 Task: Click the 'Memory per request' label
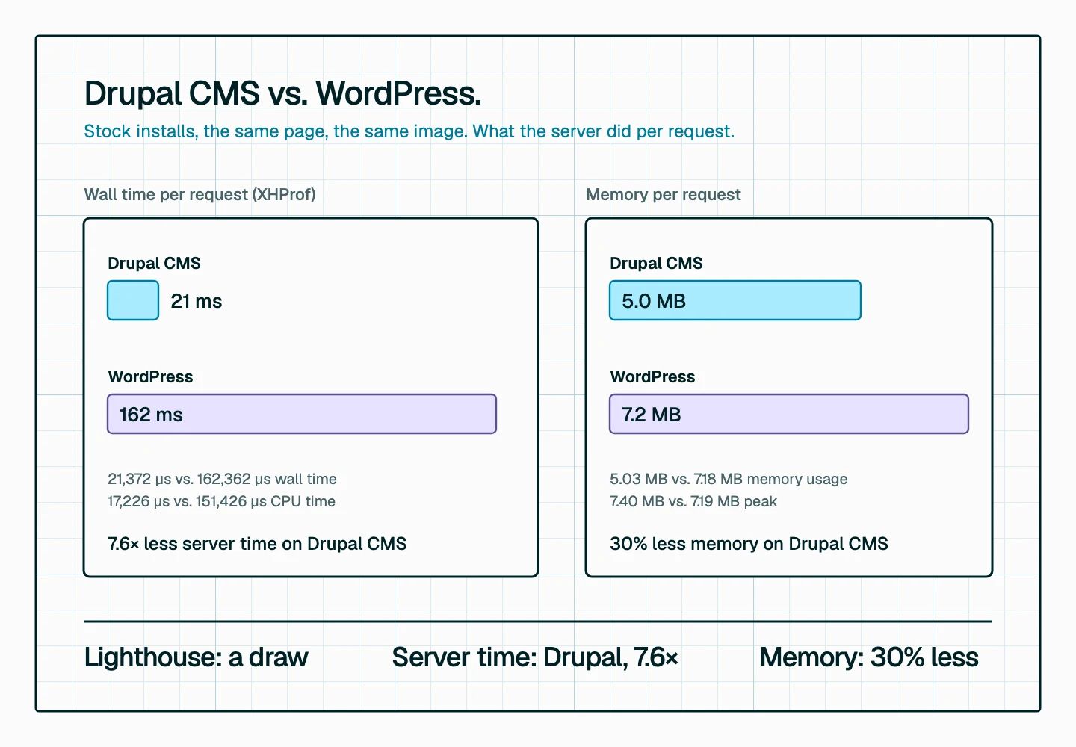pyautogui.click(x=663, y=195)
